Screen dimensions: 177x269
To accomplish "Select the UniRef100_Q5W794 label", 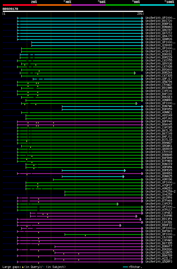I will 159,82.
